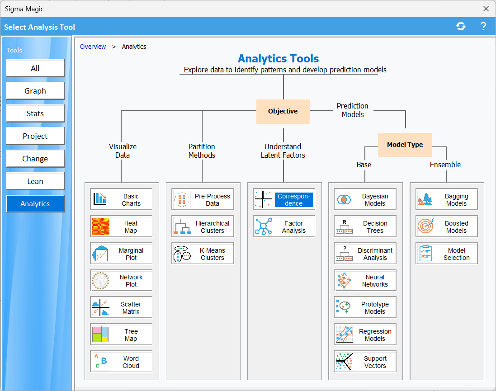Open the K-Means Clusters icon
The width and height of the screenshot is (496, 391).
tap(182, 254)
